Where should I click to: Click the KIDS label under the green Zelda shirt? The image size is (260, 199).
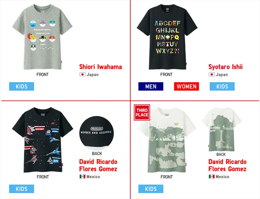pyautogui.click(x=151, y=189)
